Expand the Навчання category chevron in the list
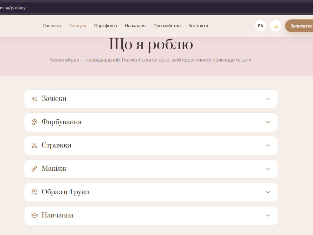313x235 pixels. coord(268,216)
